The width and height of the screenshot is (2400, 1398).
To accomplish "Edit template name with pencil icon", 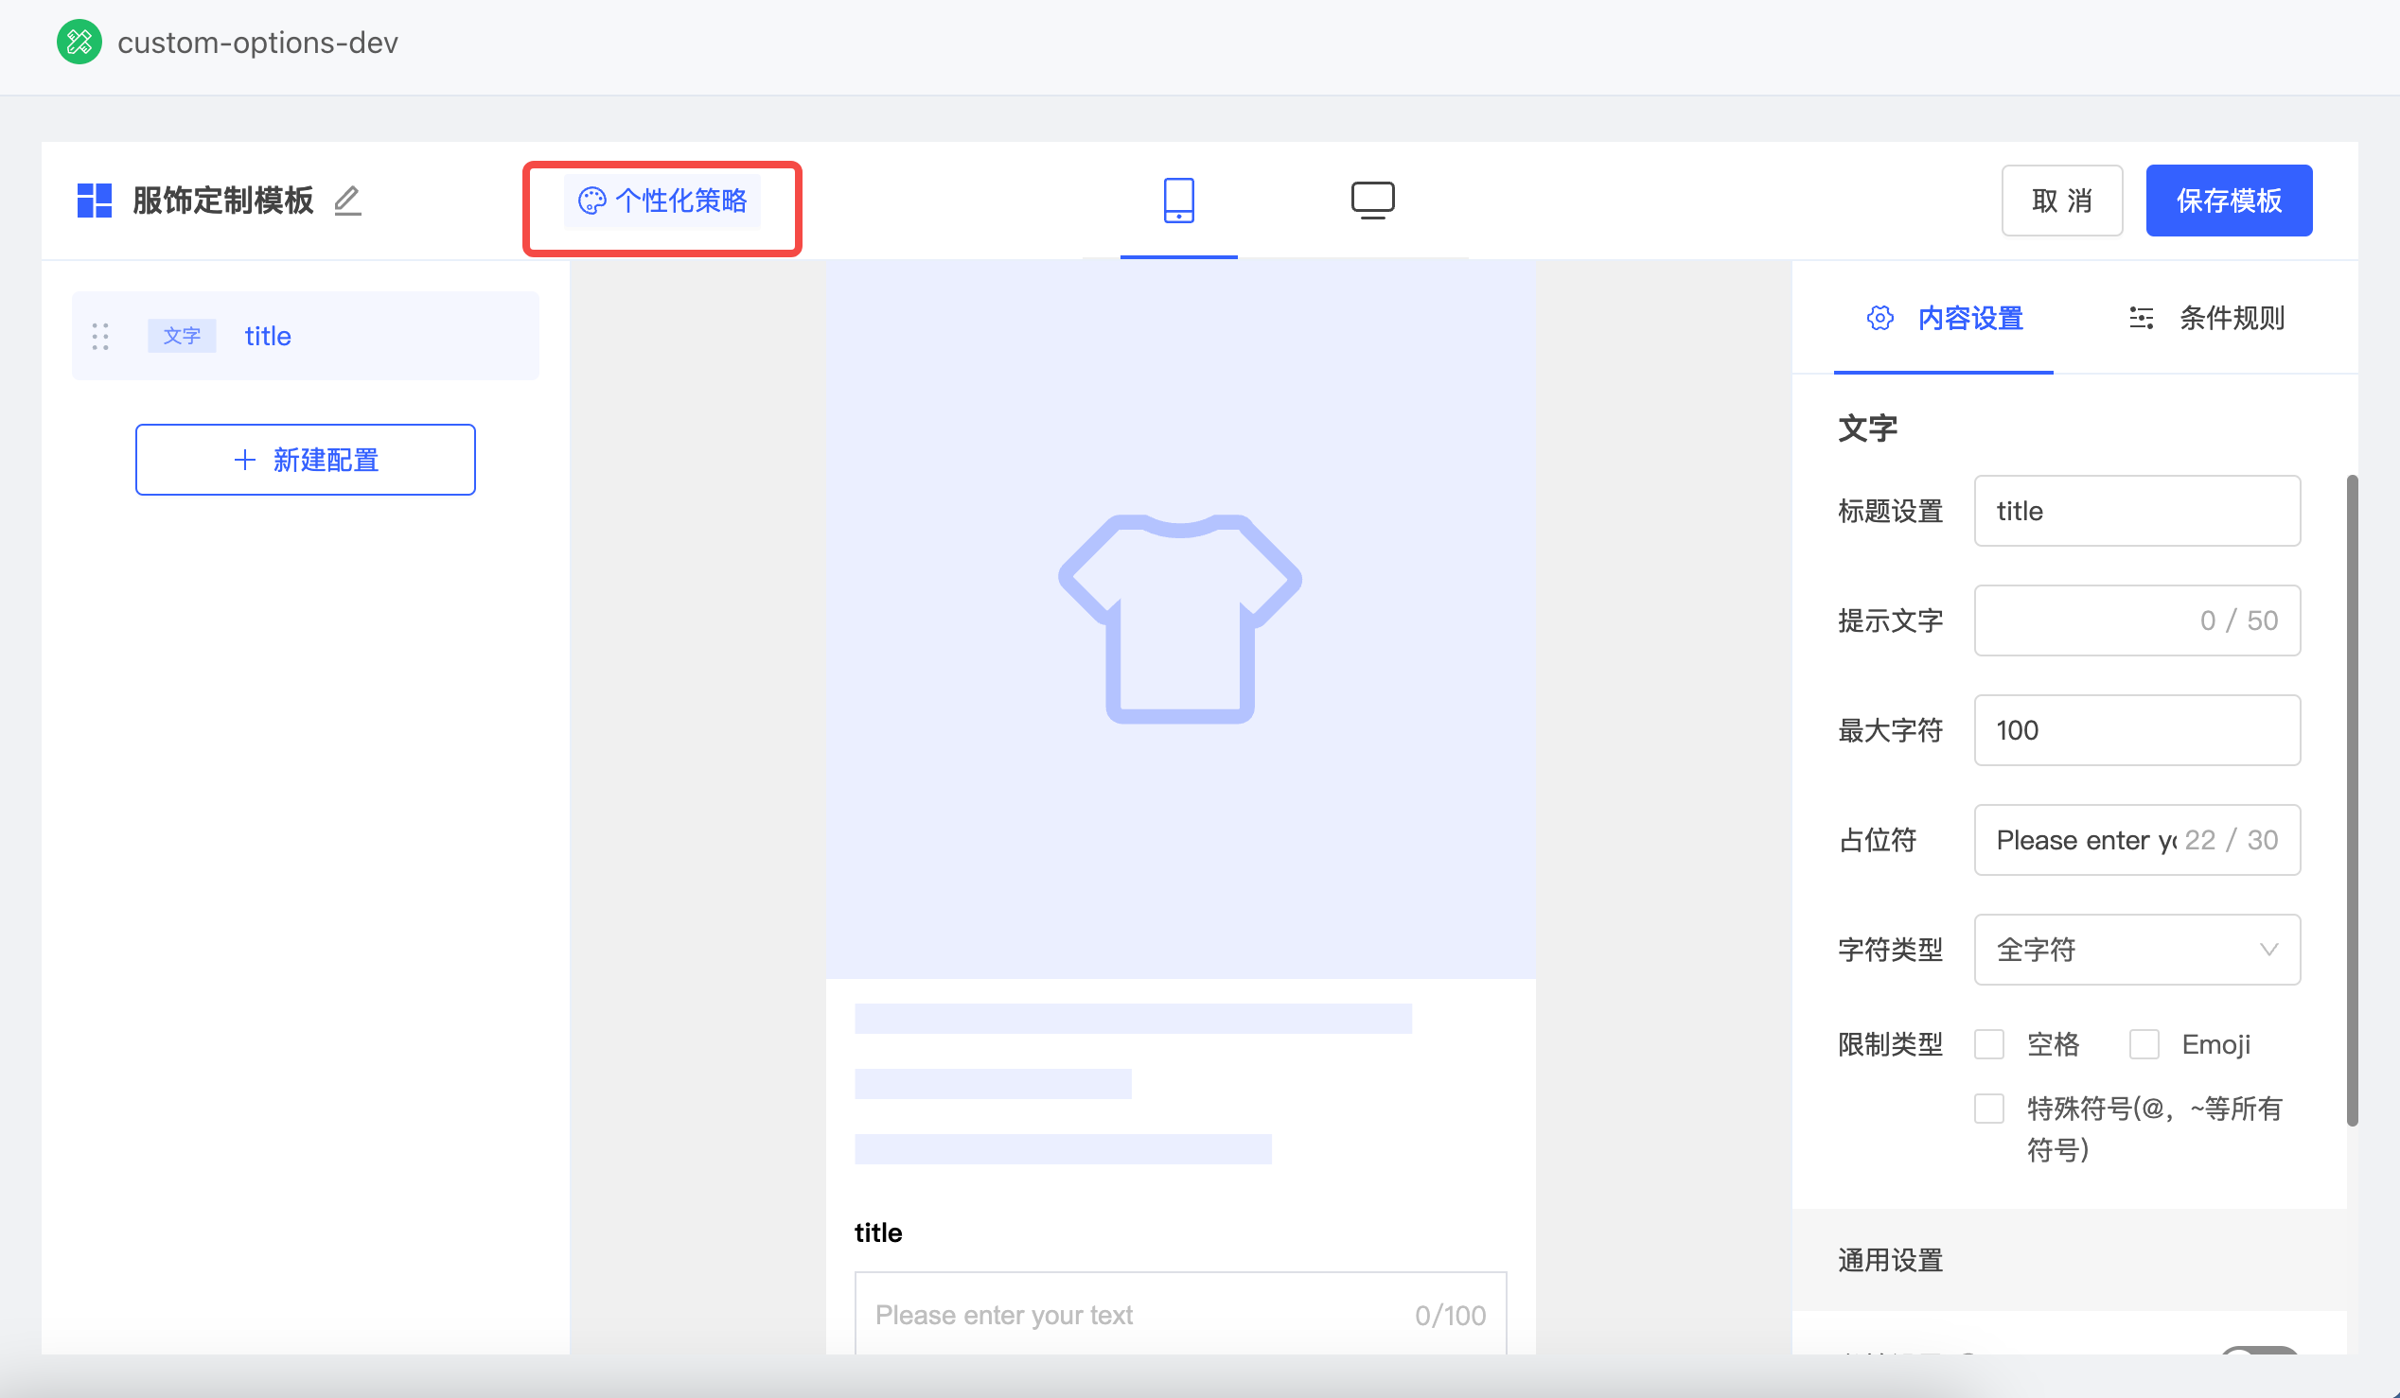I will (x=347, y=200).
